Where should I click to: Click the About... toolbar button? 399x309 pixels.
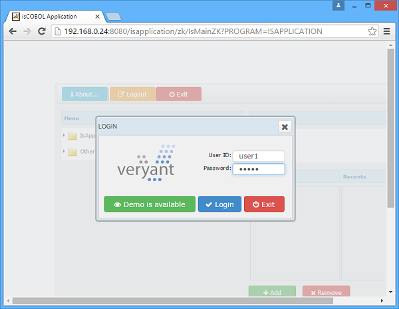coord(84,95)
